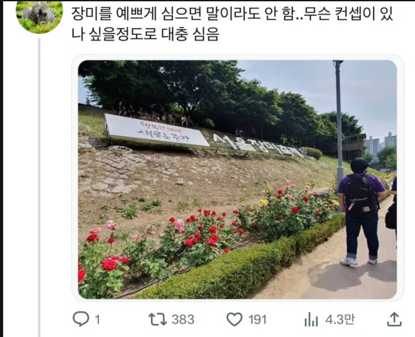Click the white slanted banner in photo
Viewport: 415px width, 337px height.
click(157, 130)
